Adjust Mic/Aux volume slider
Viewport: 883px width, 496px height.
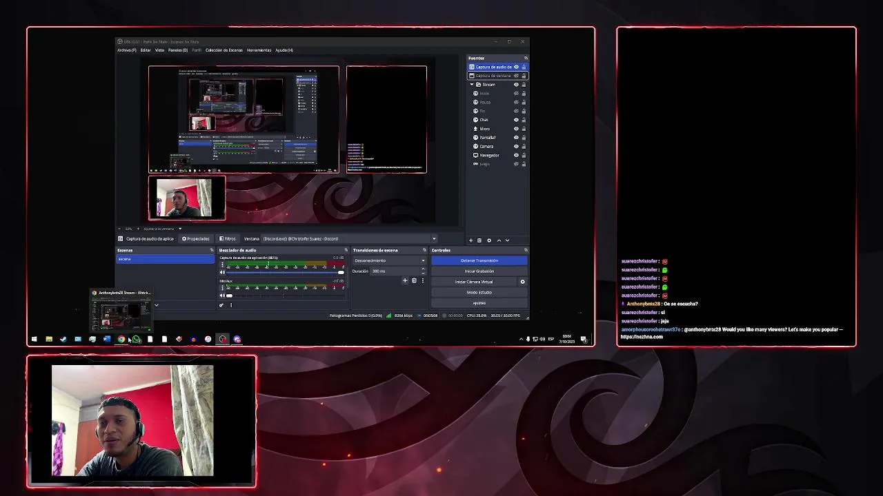coord(285,296)
